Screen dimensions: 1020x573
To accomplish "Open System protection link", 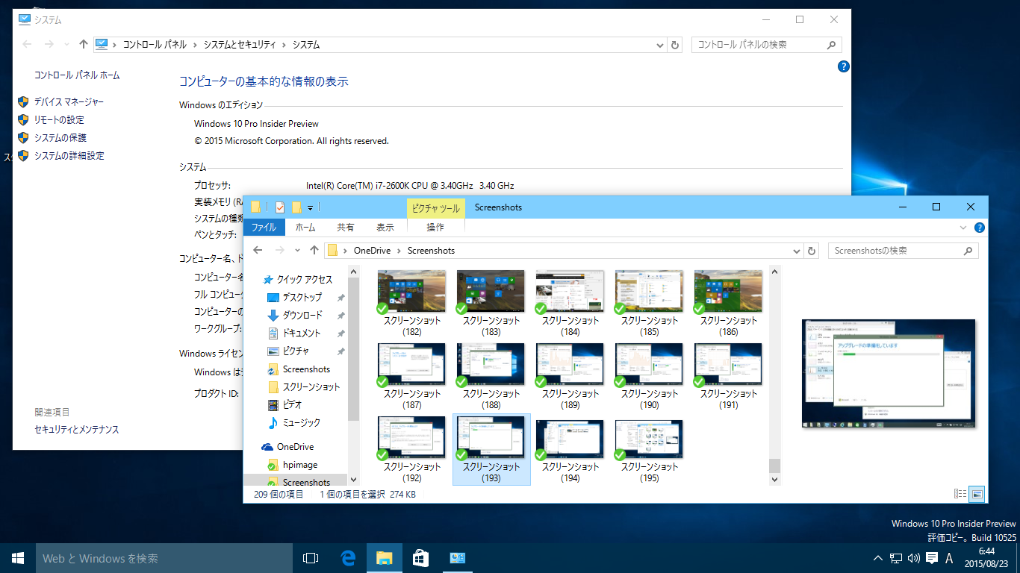I will coord(60,137).
